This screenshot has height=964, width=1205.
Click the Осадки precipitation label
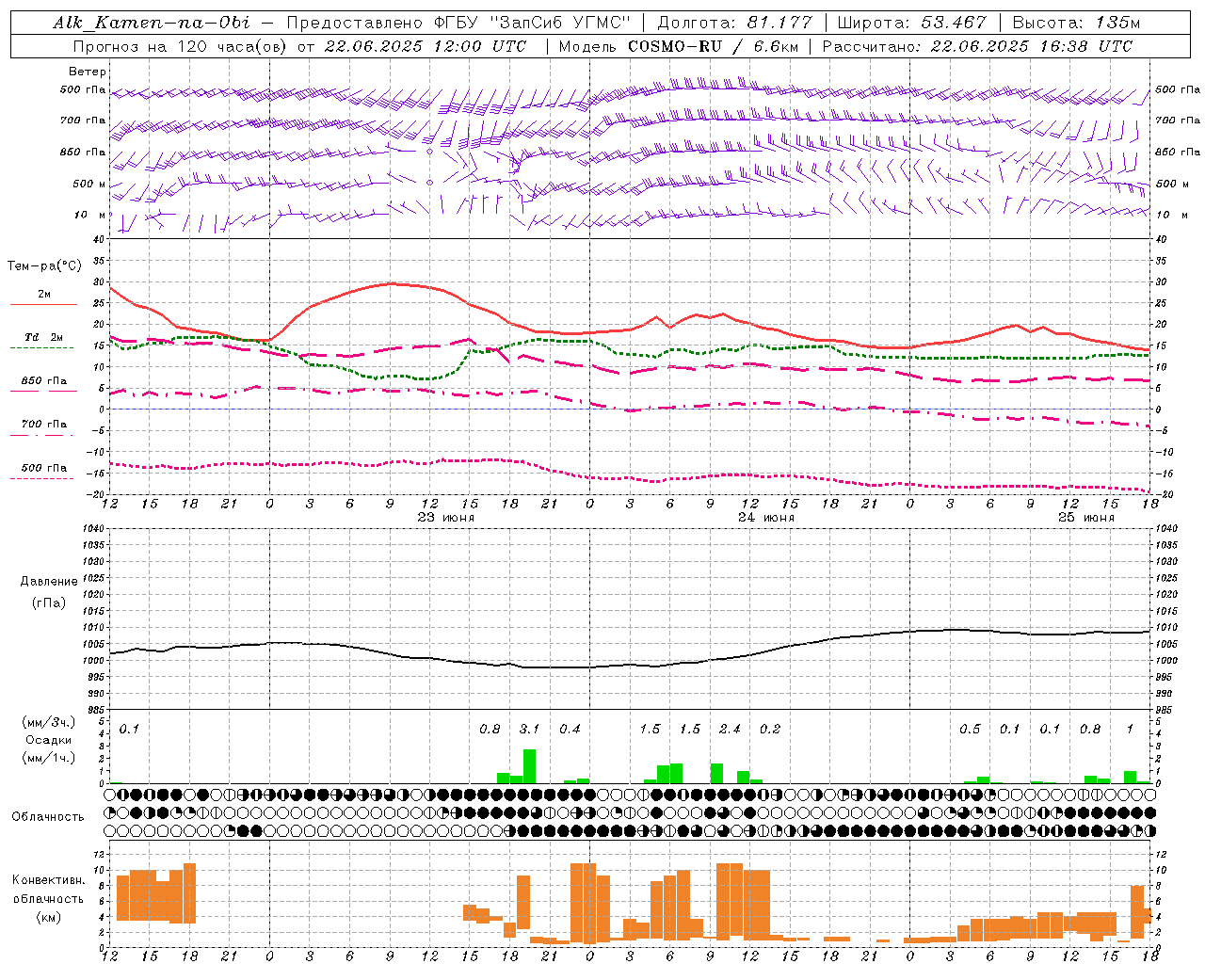click(x=48, y=740)
